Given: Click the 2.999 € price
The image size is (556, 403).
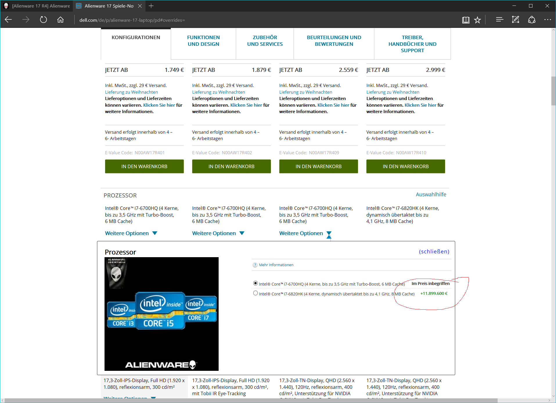Looking at the screenshot, I should (436, 70).
